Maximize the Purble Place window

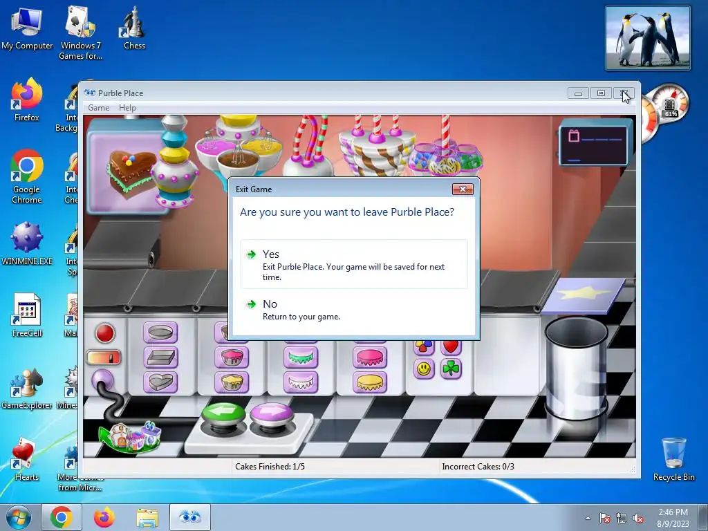click(x=601, y=93)
